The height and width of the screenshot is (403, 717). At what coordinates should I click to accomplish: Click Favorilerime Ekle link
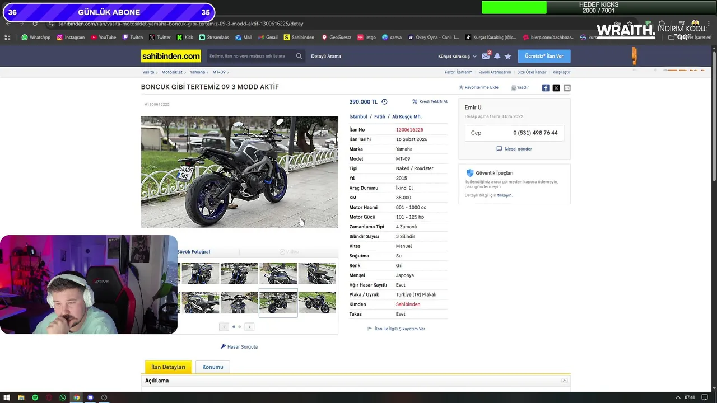point(478,87)
